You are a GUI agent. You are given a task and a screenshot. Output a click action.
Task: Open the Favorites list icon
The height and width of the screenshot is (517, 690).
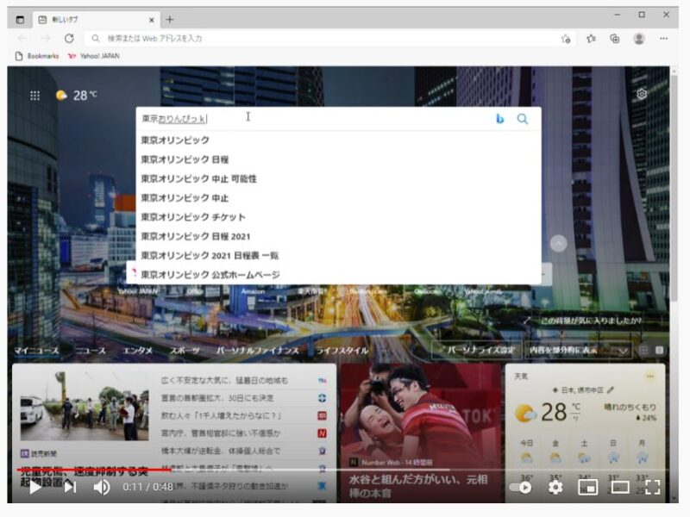(591, 39)
